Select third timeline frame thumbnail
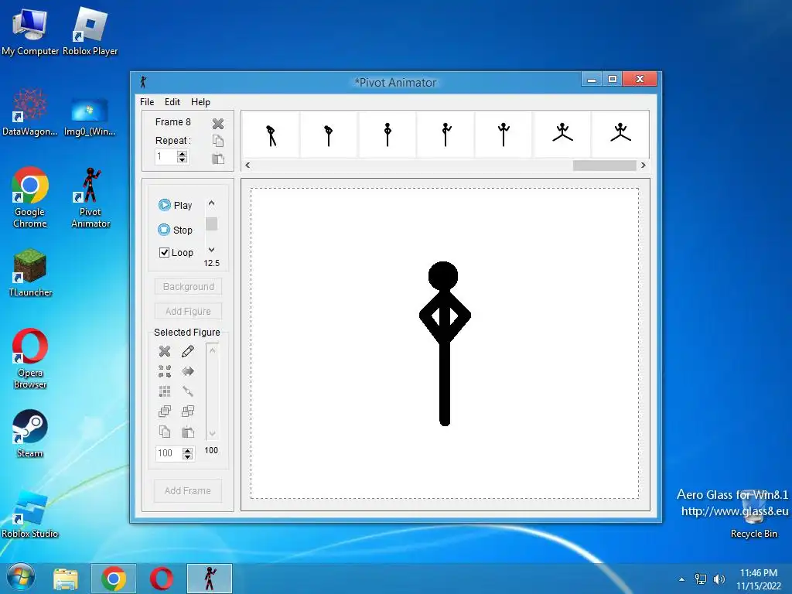The width and height of the screenshot is (792, 594). [x=387, y=135]
